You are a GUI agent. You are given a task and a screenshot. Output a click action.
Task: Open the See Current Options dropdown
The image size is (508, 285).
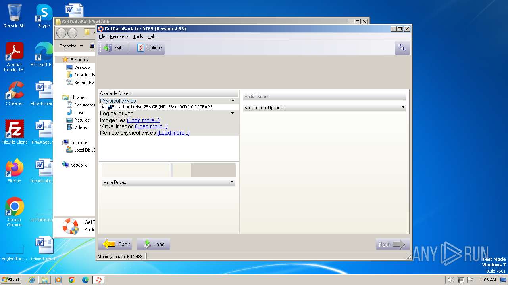pyautogui.click(x=324, y=107)
